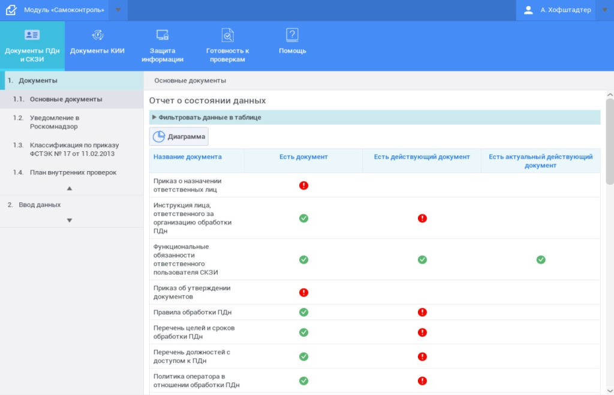Collapse the Документы section up arrow
Viewport: 614px width, 395px height.
tap(70, 188)
